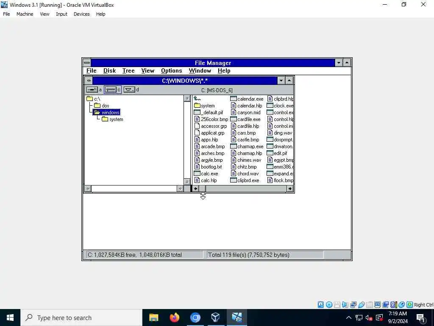Select argyle.bmp file

click(x=209, y=160)
